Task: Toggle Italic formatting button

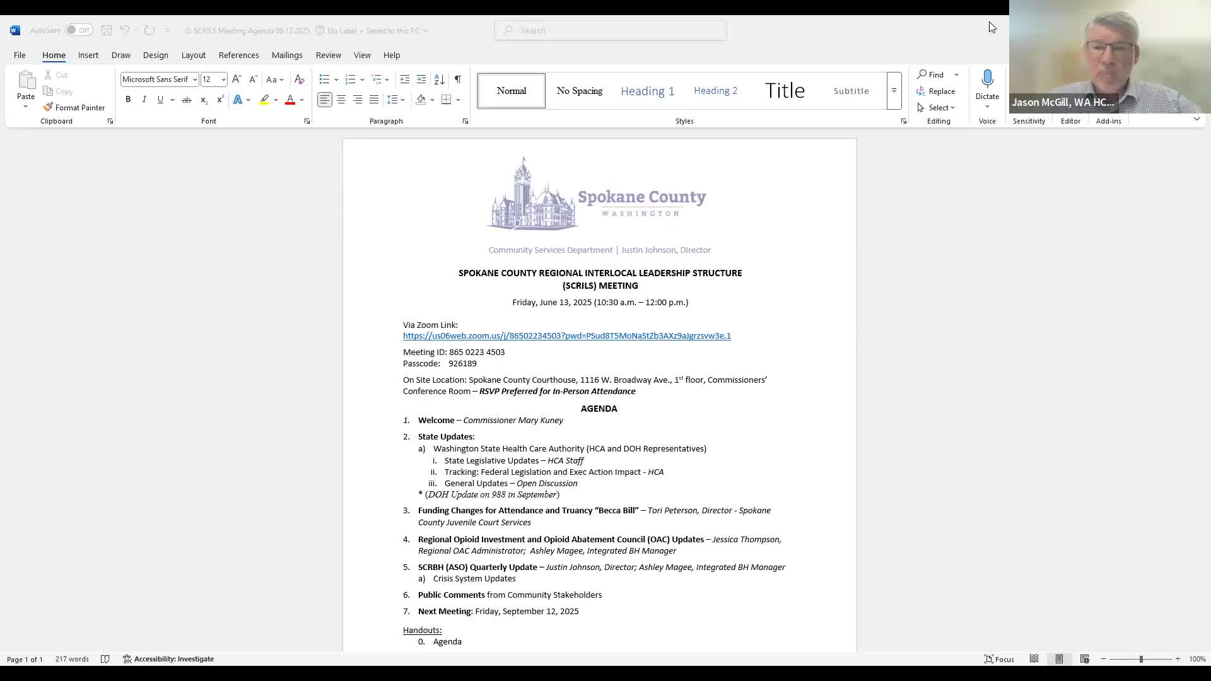Action: coord(144,100)
